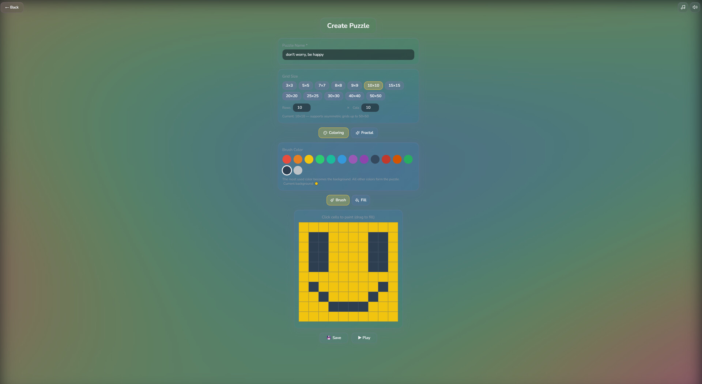
Task: Select the Brush tool icon
Action: click(x=331, y=200)
